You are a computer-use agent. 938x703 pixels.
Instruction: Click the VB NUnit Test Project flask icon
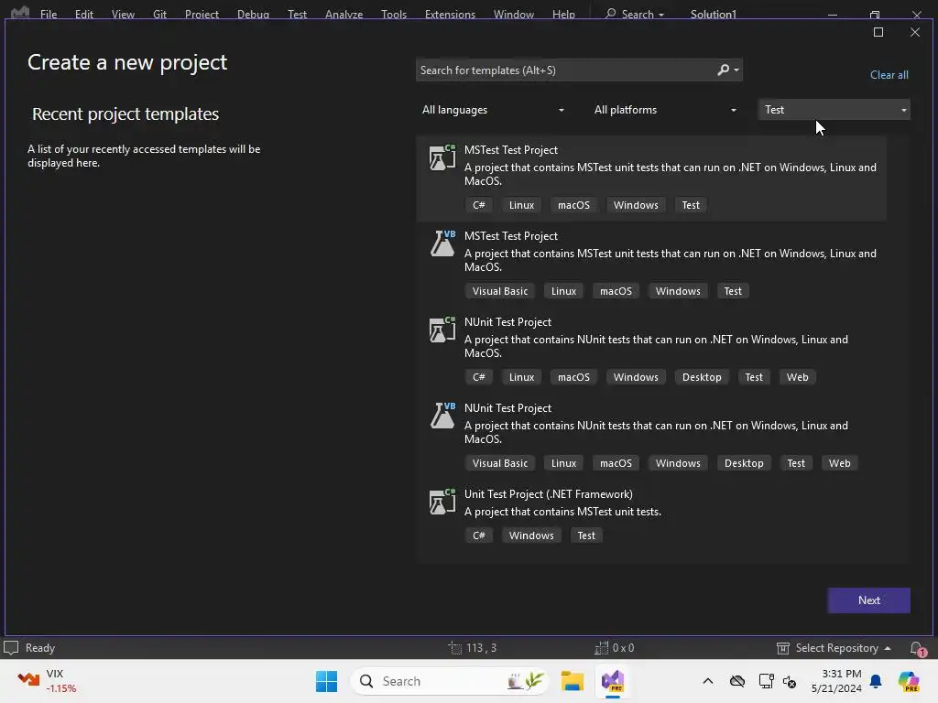(442, 416)
